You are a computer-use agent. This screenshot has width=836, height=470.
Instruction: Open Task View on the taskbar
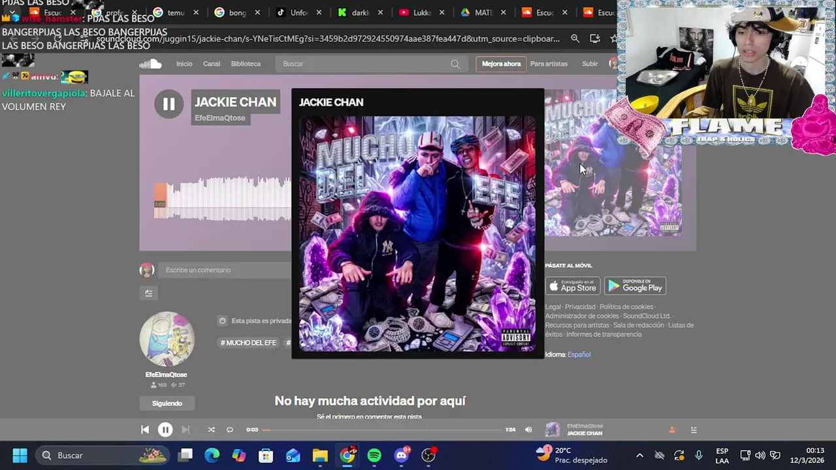tap(185, 455)
